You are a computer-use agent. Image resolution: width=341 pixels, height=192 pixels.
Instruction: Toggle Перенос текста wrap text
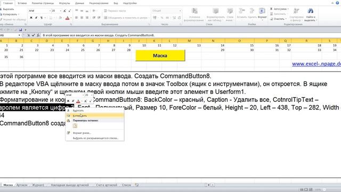coord(115,11)
